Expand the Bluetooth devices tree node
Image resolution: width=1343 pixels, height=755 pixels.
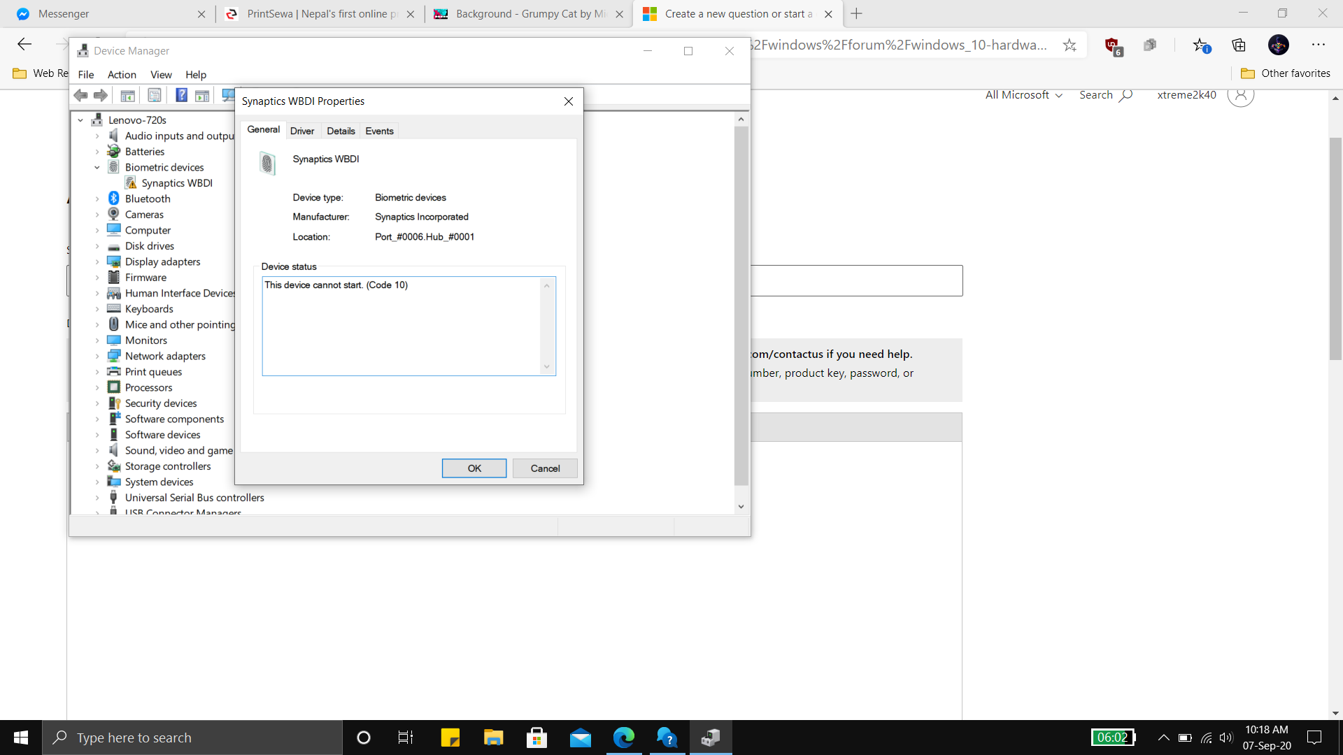coord(97,199)
